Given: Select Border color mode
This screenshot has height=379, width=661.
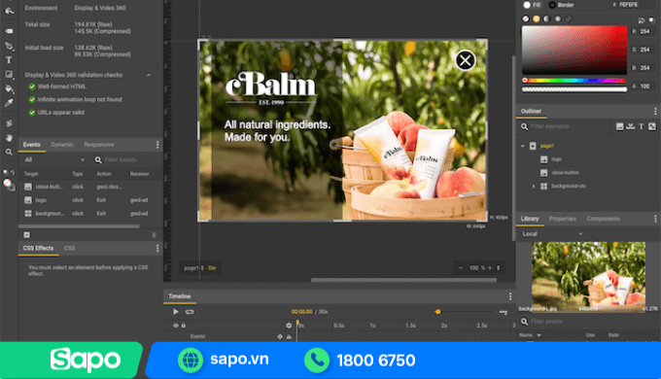Looking at the screenshot, I should (562, 5).
